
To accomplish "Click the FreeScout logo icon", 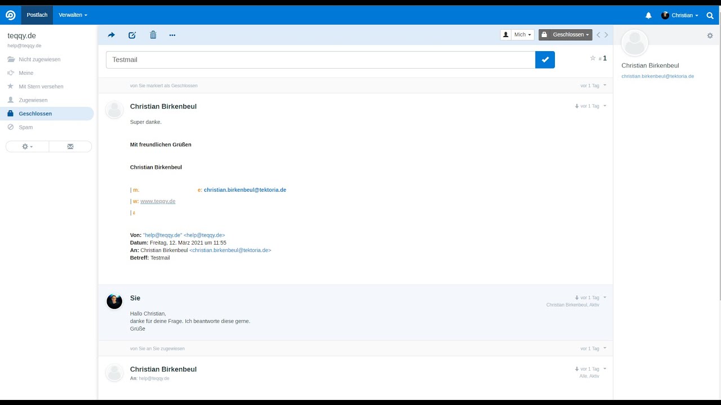I will pyautogui.click(x=10, y=15).
